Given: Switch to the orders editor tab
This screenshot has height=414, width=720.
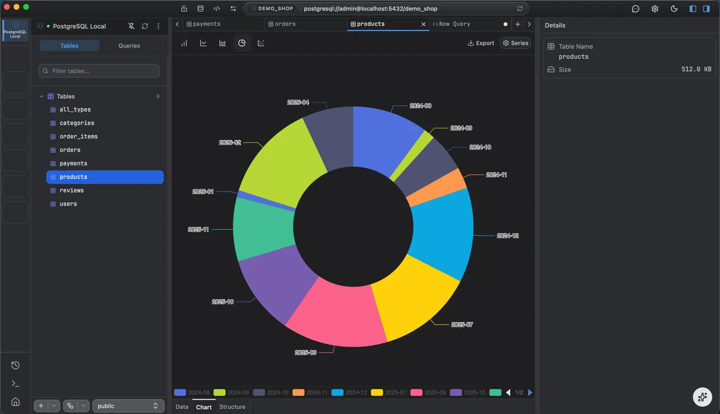Looking at the screenshot, I should click(x=306, y=24).
